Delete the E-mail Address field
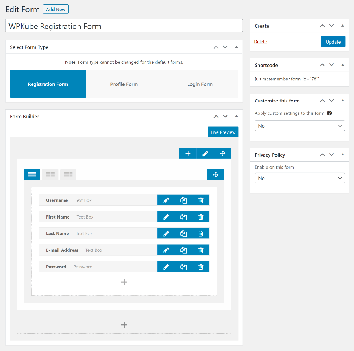 click(x=201, y=250)
